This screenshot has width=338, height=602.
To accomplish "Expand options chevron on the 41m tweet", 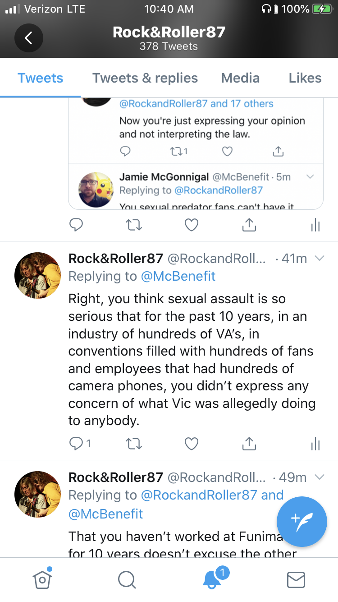I will point(319,259).
